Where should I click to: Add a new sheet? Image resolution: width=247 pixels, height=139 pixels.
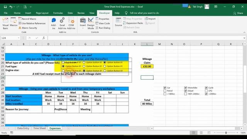pyautogui.click(x=69, y=129)
